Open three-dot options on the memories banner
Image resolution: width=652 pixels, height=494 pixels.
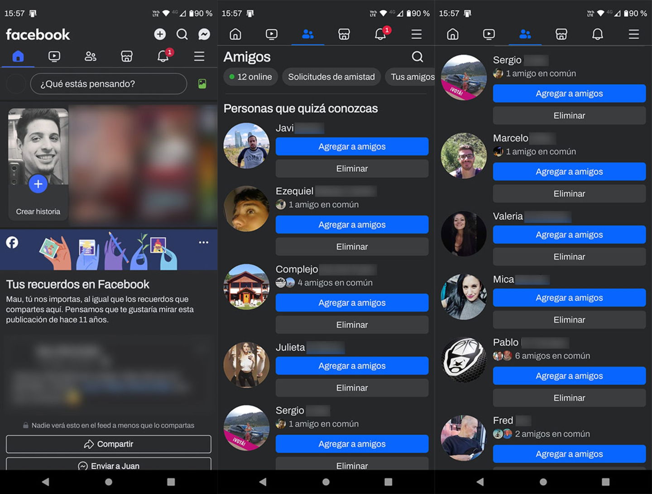[x=204, y=242]
